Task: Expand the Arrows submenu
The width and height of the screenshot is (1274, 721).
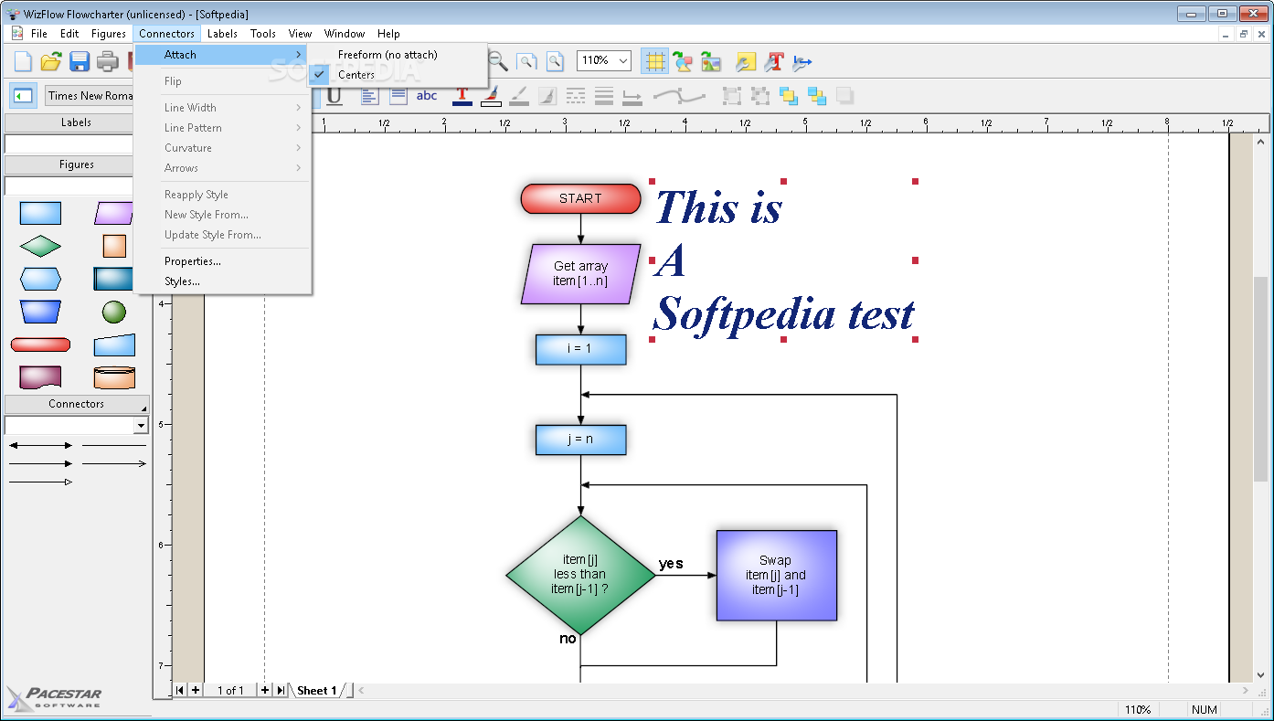Action: (224, 168)
